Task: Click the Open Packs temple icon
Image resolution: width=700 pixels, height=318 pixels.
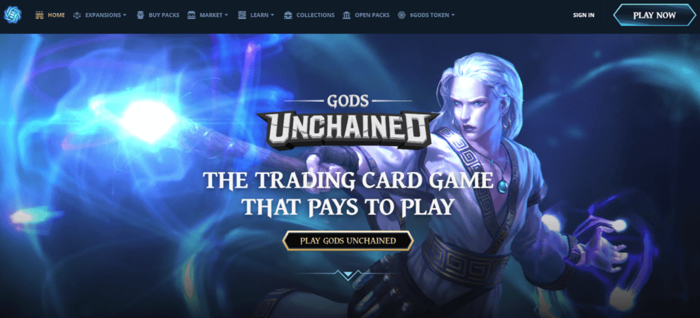Action: pos(347,15)
